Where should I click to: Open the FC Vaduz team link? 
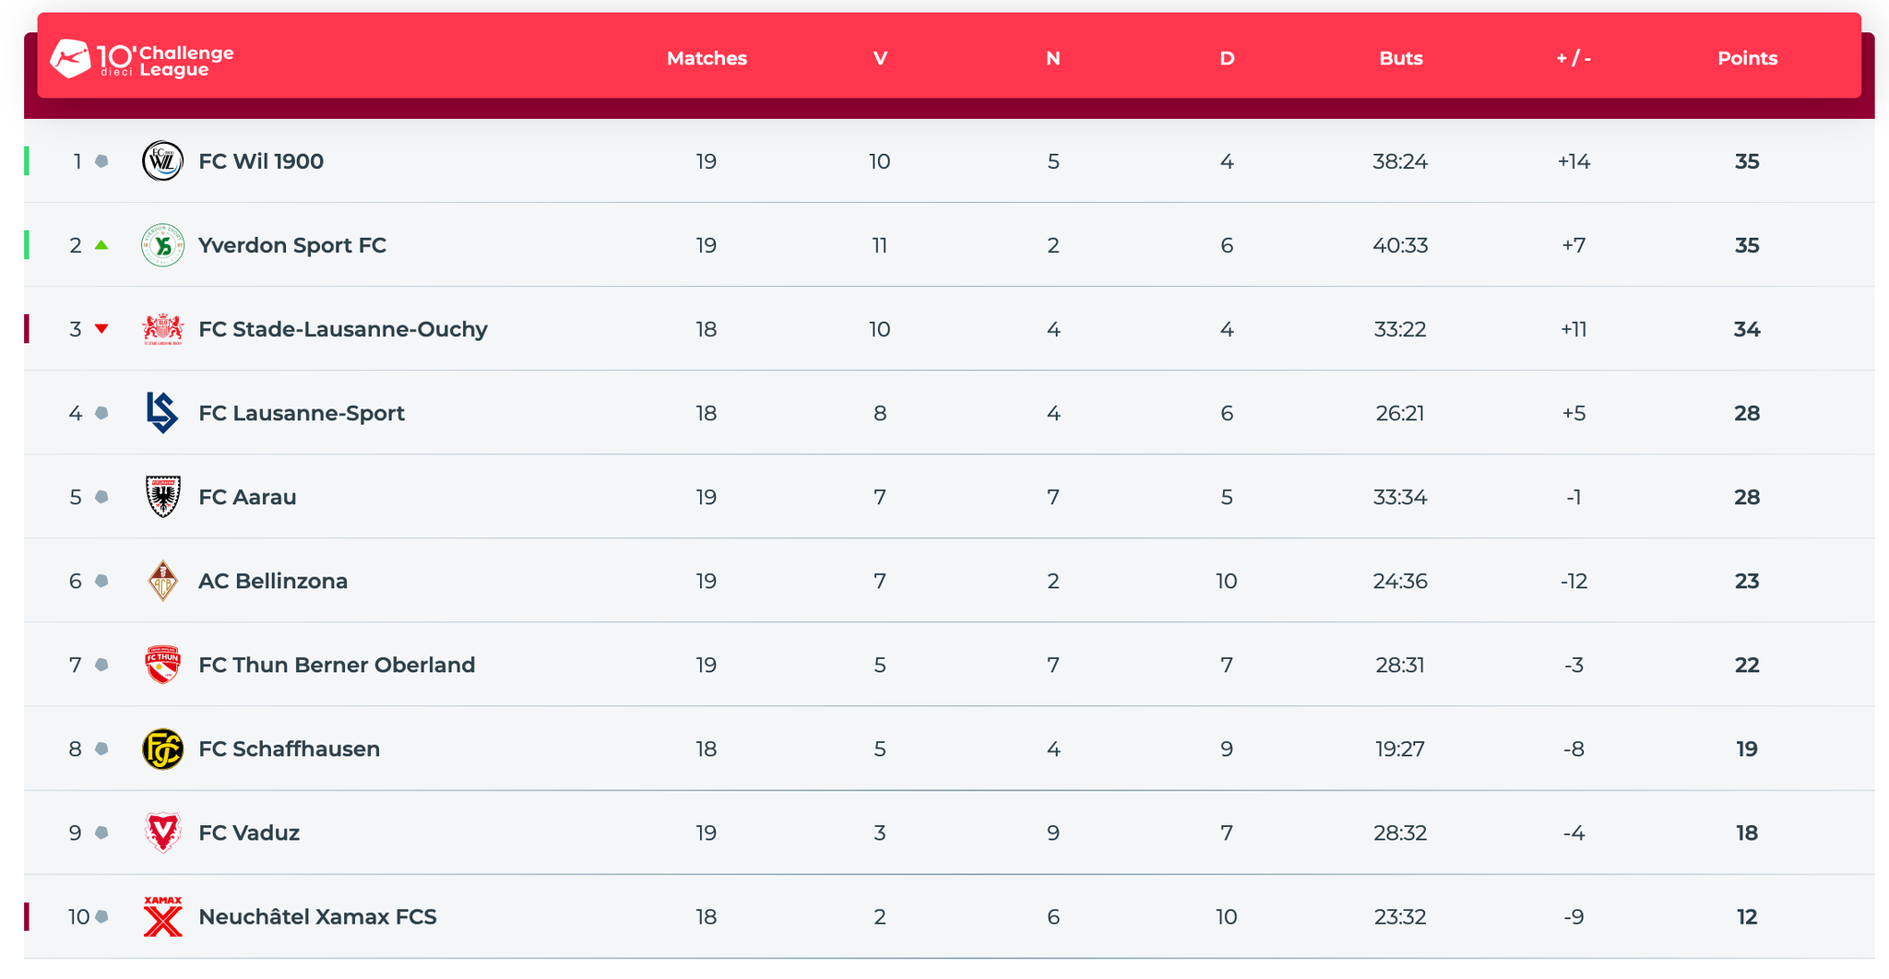click(x=249, y=832)
